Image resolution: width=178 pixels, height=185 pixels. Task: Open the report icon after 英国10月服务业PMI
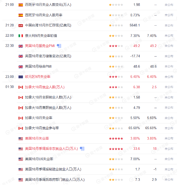coord(59,46)
